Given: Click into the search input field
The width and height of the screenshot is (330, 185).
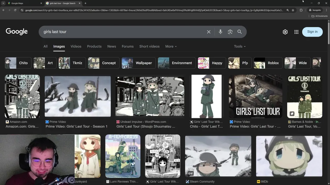Looking at the screenshot, I should (x=122, y=32).
